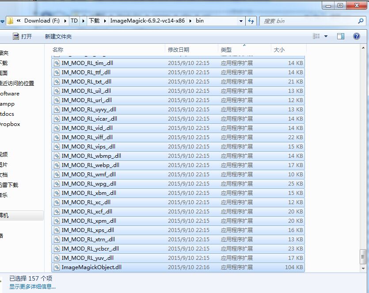
Task: Show hidden parent folders via « chevron
Action: click(x=19, y=21)
